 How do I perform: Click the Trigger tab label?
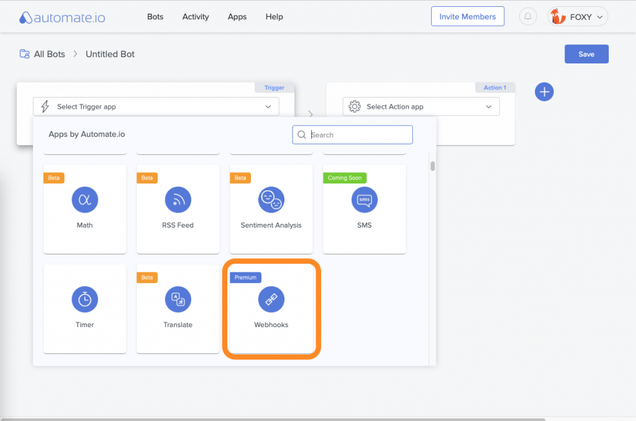point(274,87)
